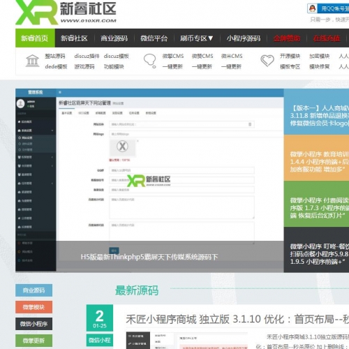Click the chat bubble icon beside 微擎CMS
Viewport: 349px width, 349px height.
(150, 61)
